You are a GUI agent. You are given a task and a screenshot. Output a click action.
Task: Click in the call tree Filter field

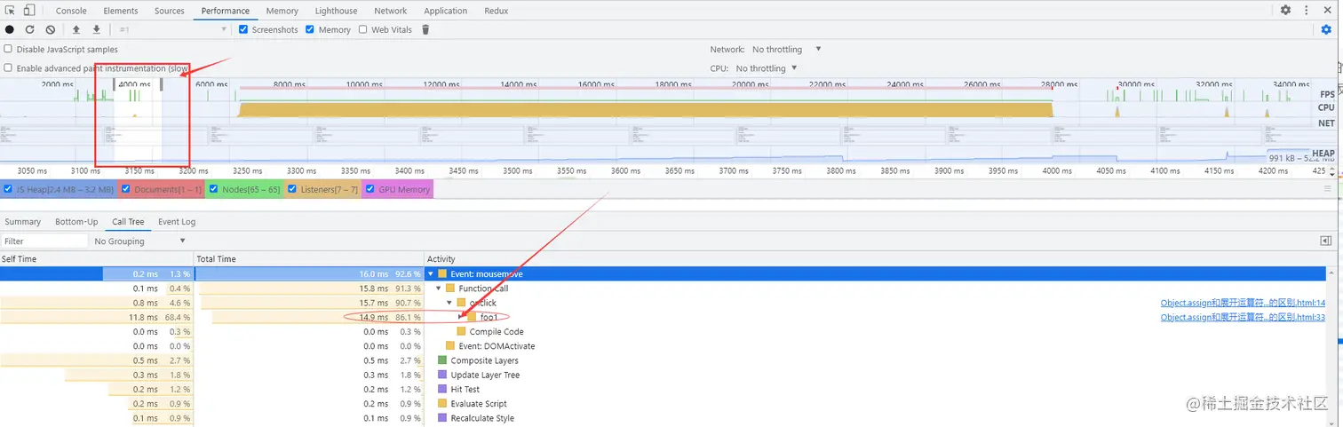click(x=44, y=241)
